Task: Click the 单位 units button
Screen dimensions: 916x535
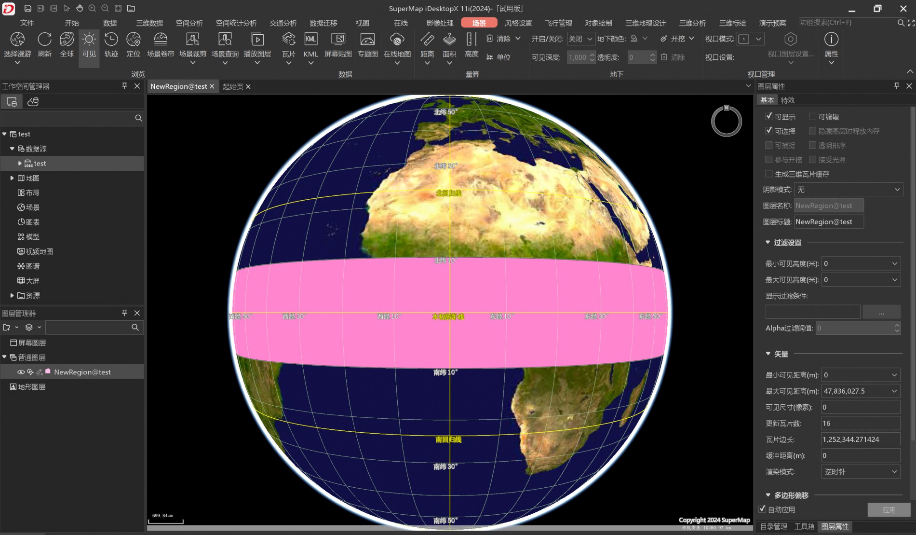Action: (x=498, y=57)
